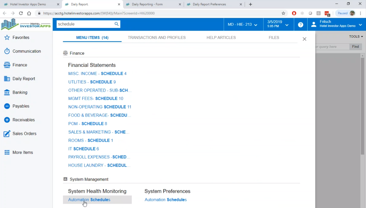366x208 pixels.
Task: Open More Items grid icon
Action: [x=7, y=153]
